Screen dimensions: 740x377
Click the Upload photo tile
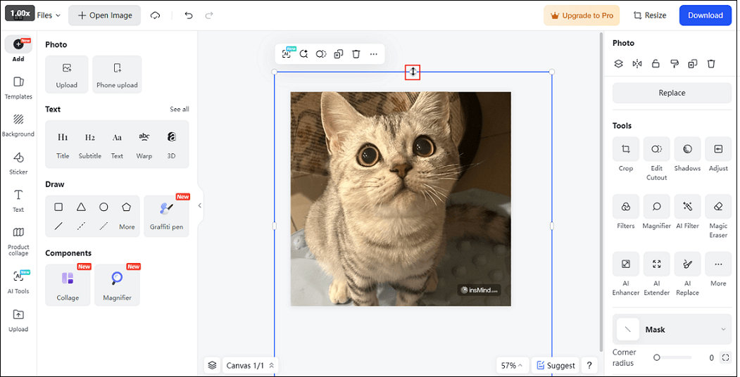click(x=67, y=75)
